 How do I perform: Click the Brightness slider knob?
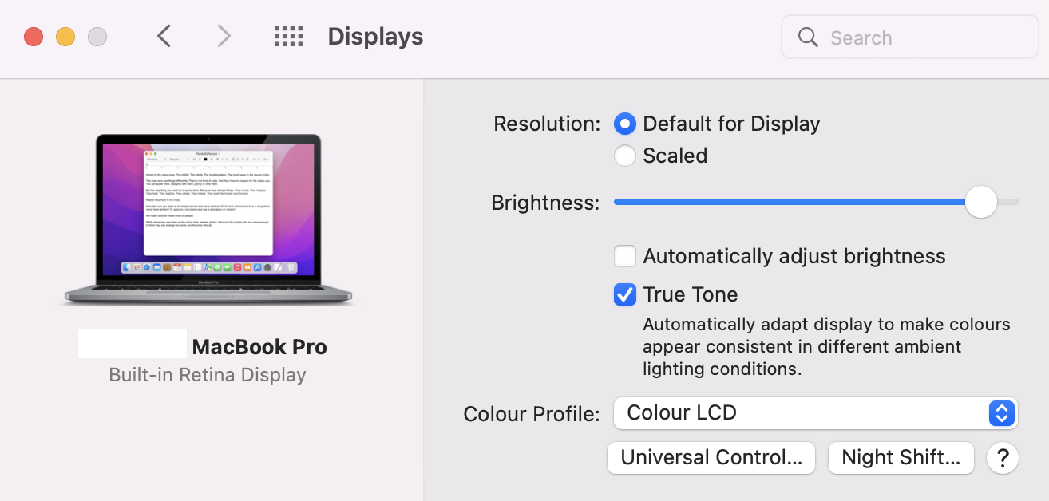[x=981, y=202]
